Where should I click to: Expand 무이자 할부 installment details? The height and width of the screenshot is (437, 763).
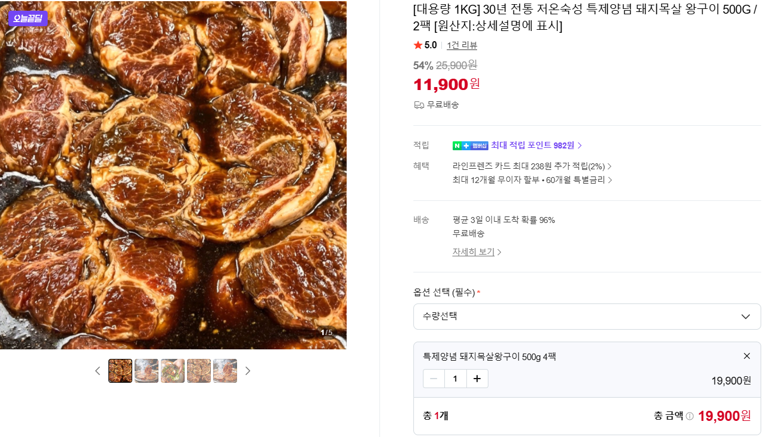pyautogui.click(x=532, y=179)
